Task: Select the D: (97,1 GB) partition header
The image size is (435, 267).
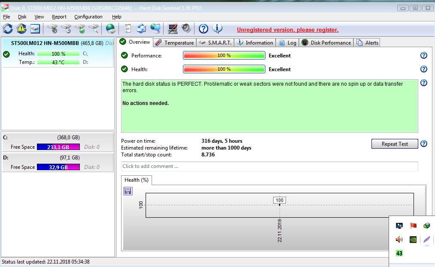Action: 58,158
